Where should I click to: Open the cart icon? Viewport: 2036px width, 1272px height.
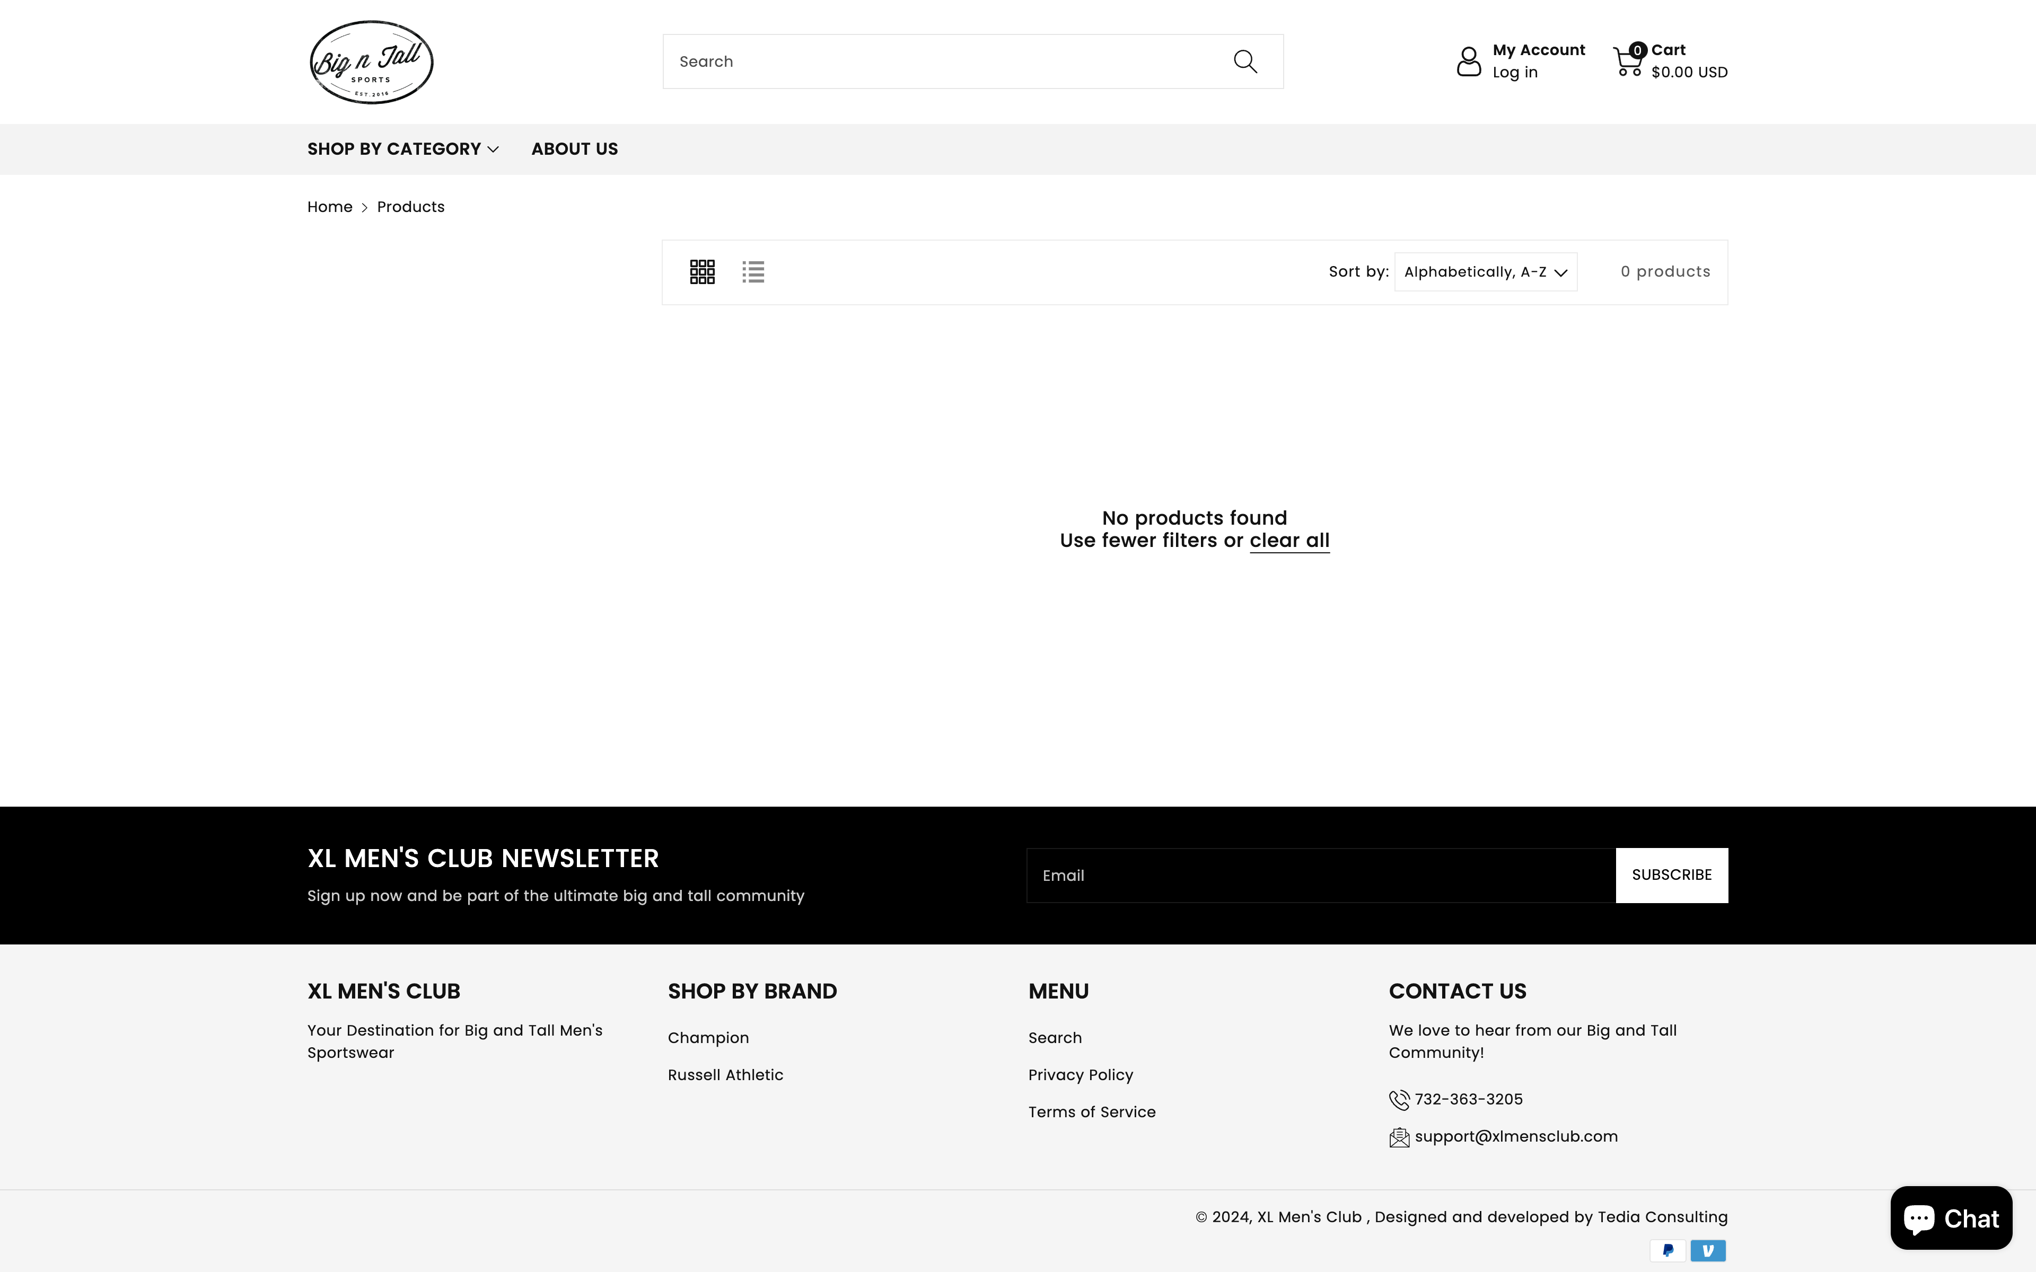1629,60
